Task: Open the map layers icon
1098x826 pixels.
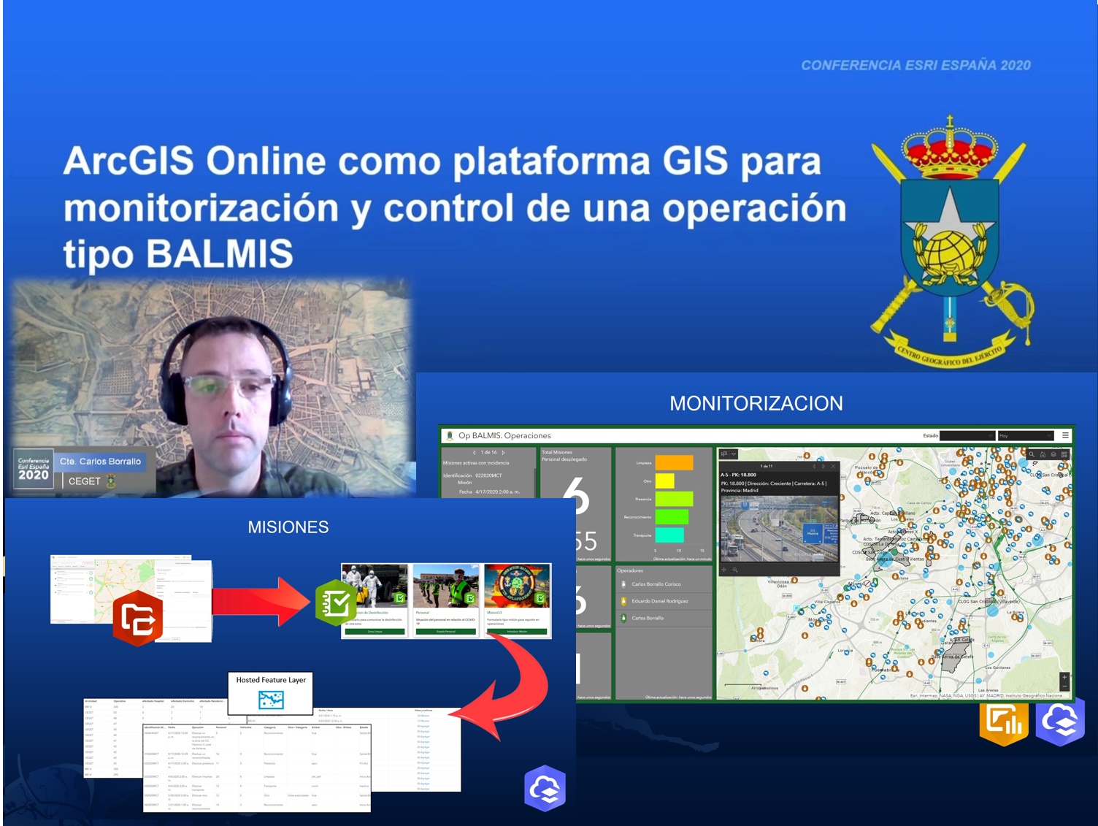Action: [x=1053, y=454]
